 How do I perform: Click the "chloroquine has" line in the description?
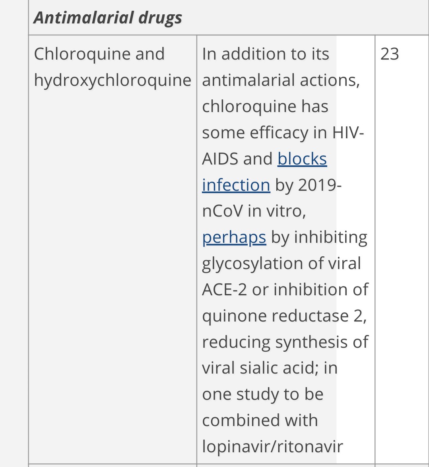(265, 107)
